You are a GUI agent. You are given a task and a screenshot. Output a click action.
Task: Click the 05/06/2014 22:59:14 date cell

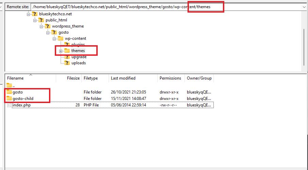pos(128,105)
